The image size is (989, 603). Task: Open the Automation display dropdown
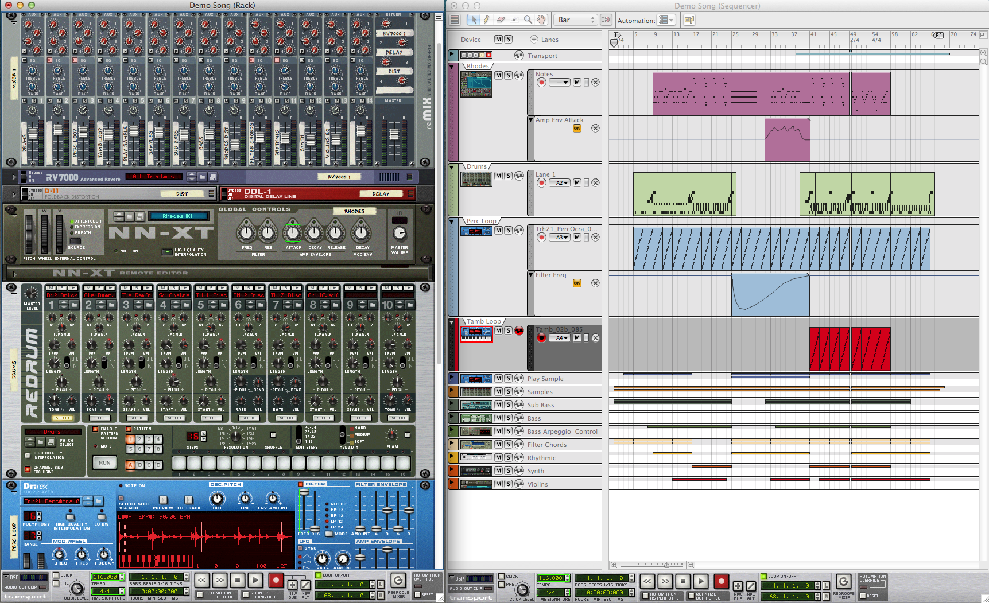[665, 20]
